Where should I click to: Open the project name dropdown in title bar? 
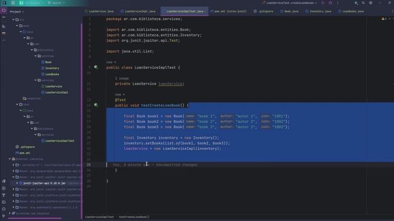click(31, 2)
